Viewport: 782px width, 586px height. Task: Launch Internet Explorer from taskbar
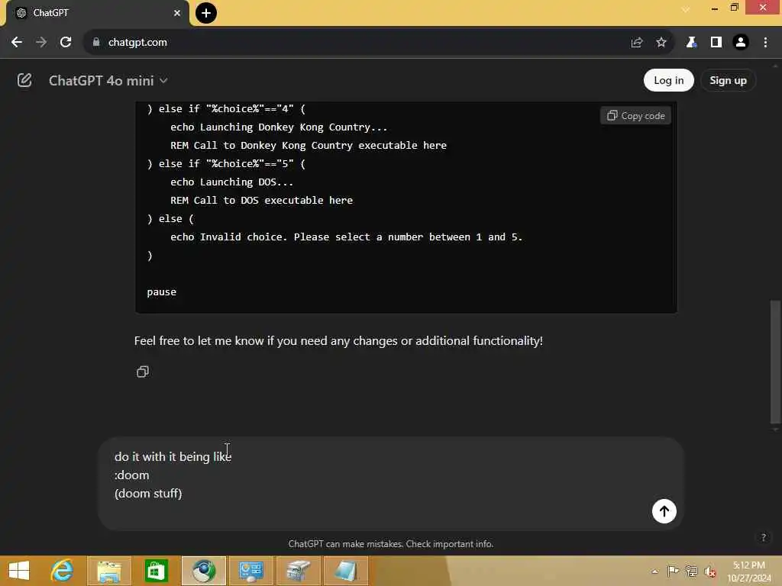(62, 571)
